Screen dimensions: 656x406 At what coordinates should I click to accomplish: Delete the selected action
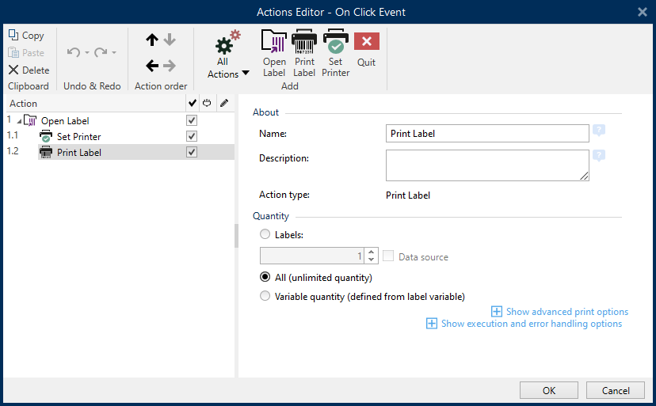point(29,70)
